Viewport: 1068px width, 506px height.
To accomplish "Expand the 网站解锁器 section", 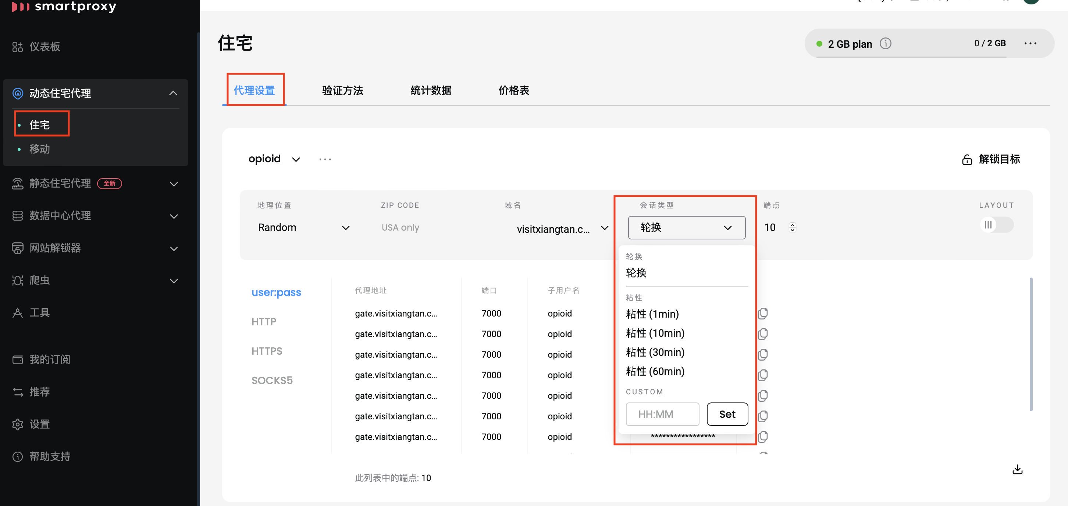I will 174,249.
